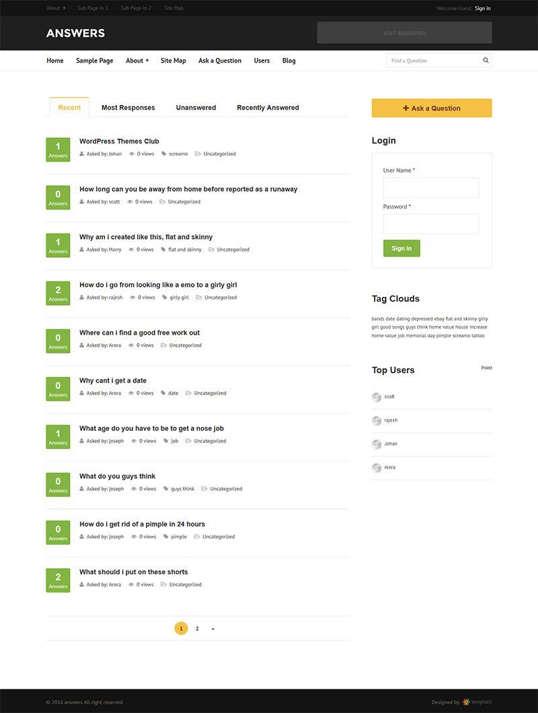538x713 pixels.
Task: Click the search magnifier icon
Action: coord(486,61)
